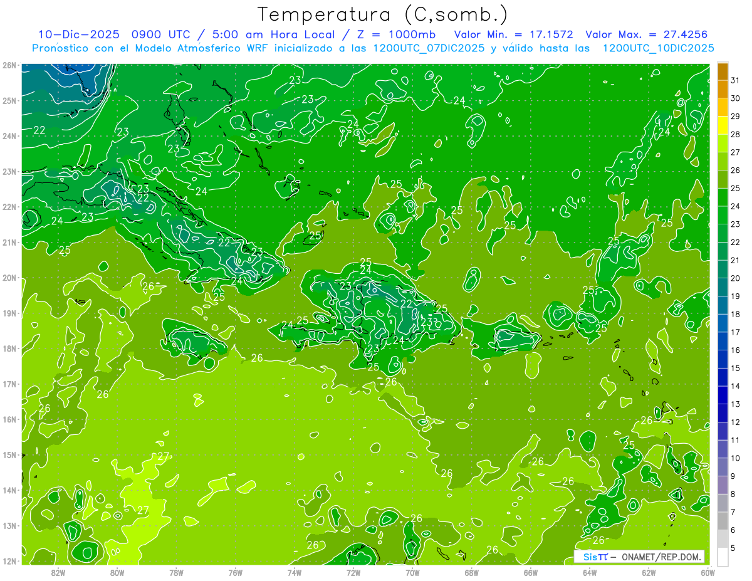This screenshot has height=581, width=752.
Task: Click the "76W" longitude label
Action: pos(236,572)
